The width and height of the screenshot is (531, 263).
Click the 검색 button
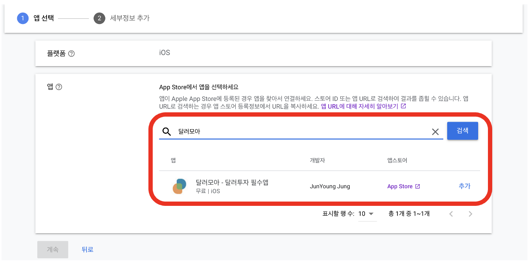pos(462,131)
